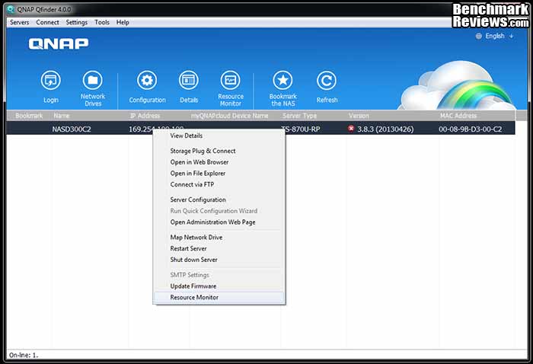This screenshot has height=364, width=533.
Task: Click the red firmware version status icon
Action: pos(351,129)
